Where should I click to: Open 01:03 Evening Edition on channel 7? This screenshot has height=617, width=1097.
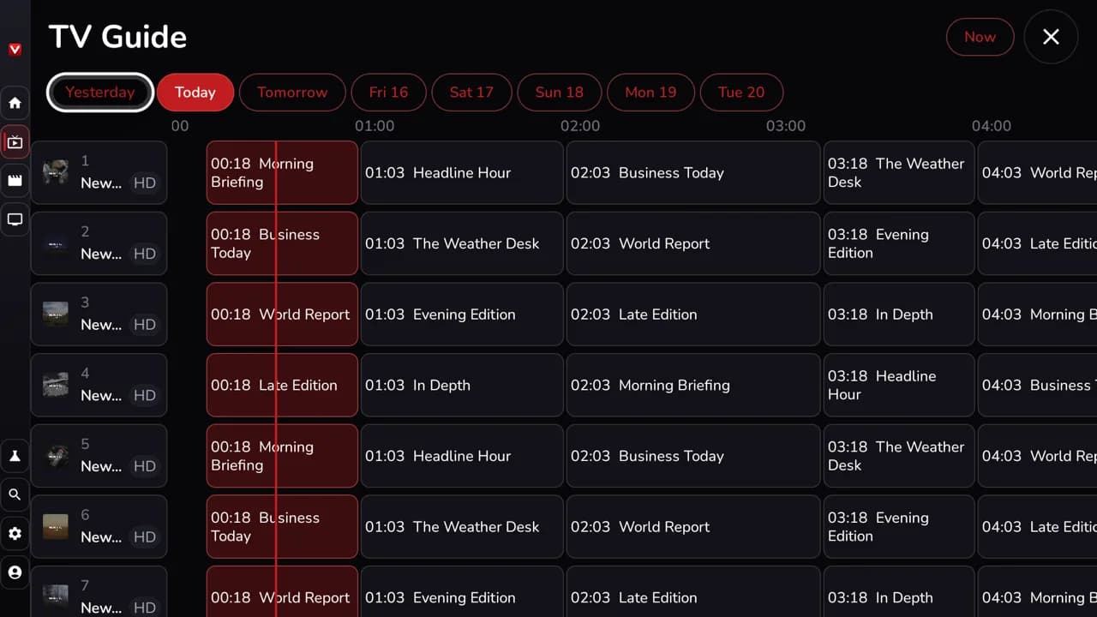462,592
